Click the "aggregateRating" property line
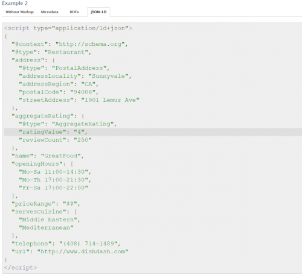This screenshot has height=275, width=302. 48,116
